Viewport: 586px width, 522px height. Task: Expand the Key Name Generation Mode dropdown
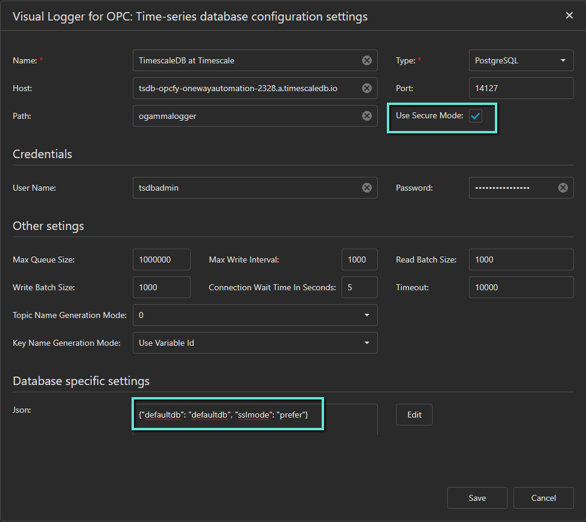click(255, 343)
